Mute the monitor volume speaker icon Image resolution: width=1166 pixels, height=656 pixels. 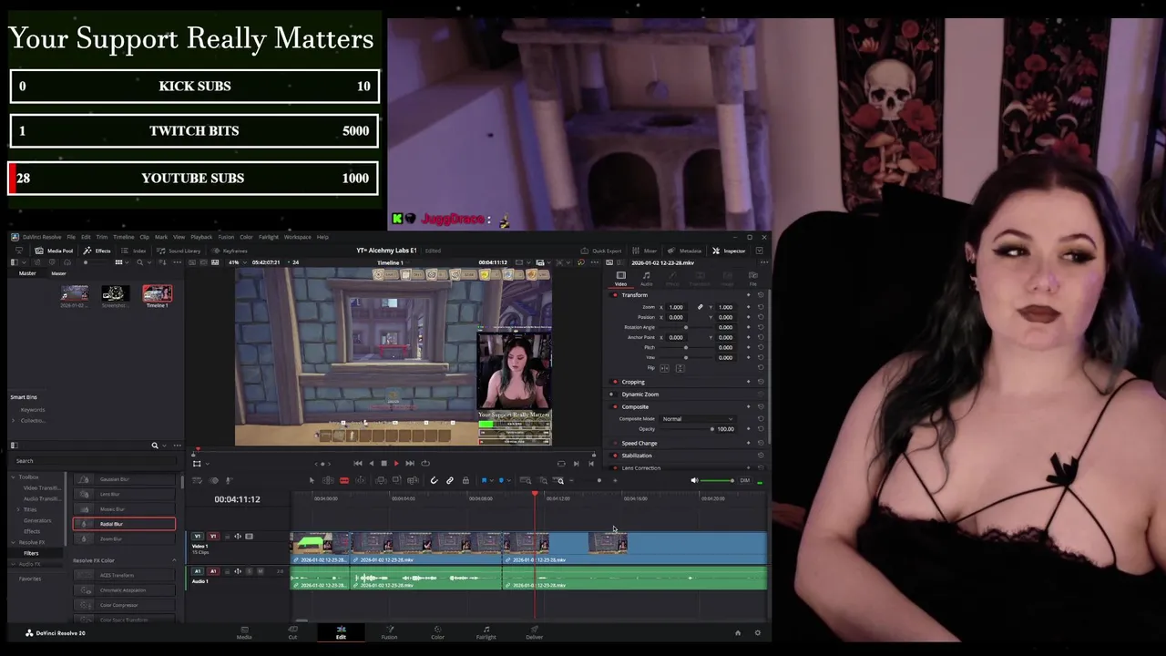(x=694, y=480)
